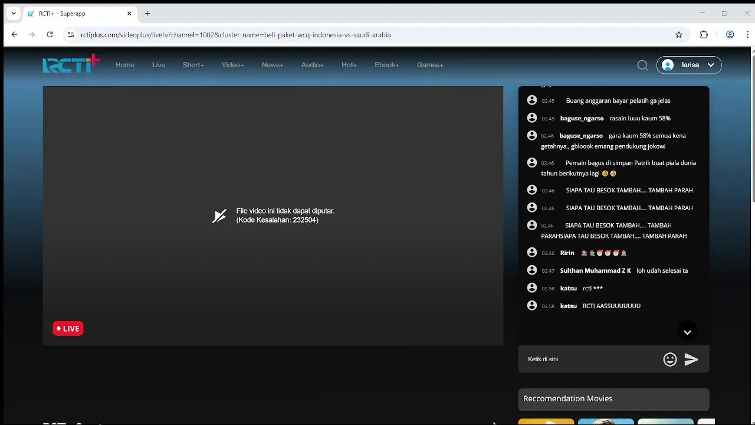Open browser extensions puzzle icon
The image size is (755, 425).
point(704,35)
